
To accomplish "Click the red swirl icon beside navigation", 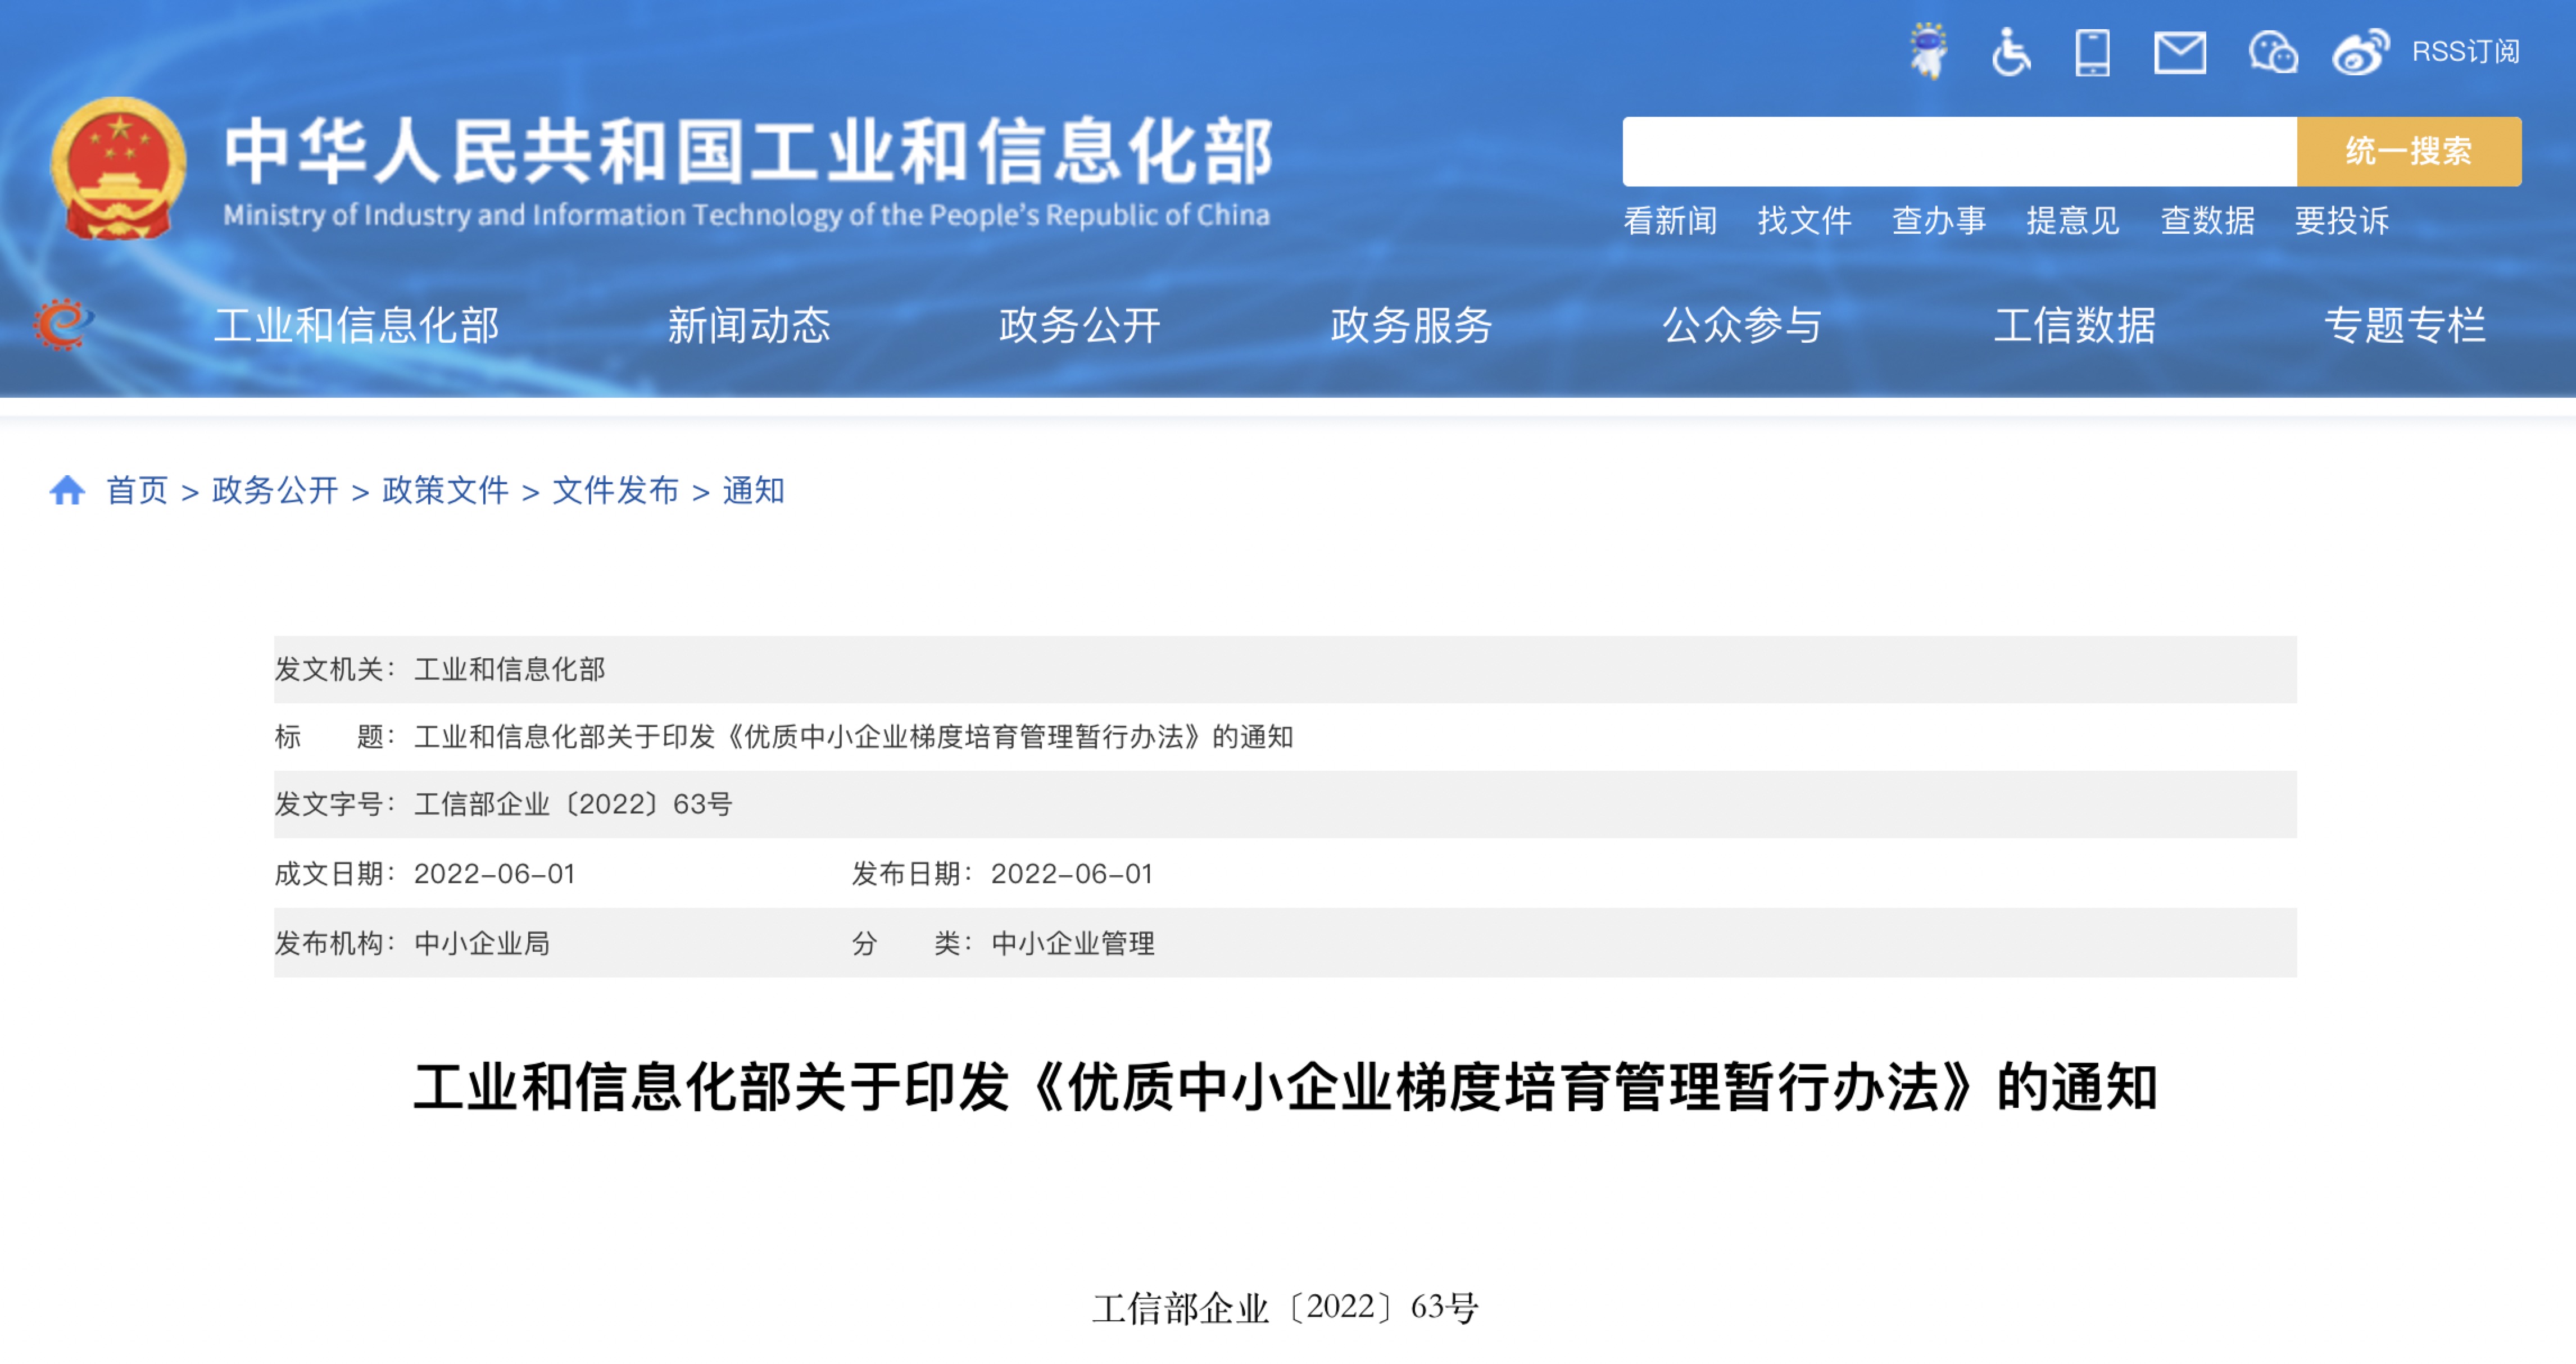I will tap(63, 324).
